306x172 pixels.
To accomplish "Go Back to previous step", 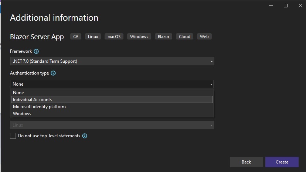I will point(246,162).
